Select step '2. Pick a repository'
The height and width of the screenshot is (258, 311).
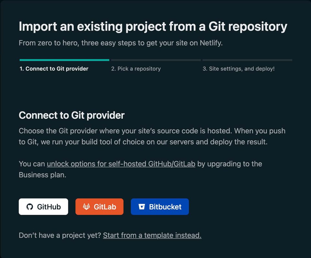[x=136, y=68]
